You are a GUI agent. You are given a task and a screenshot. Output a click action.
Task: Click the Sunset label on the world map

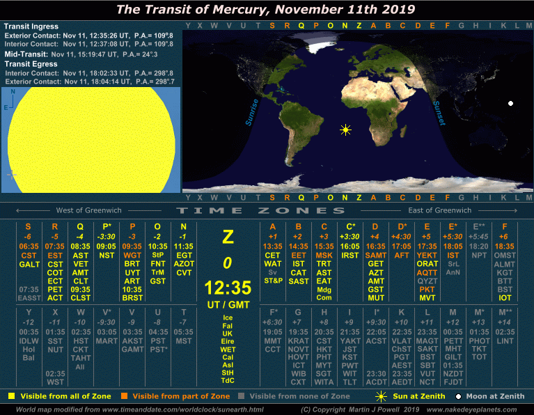tap(439, 113)
